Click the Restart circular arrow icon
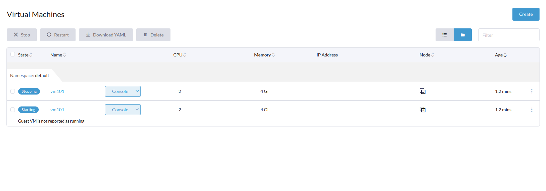 [x=49, y=35]
